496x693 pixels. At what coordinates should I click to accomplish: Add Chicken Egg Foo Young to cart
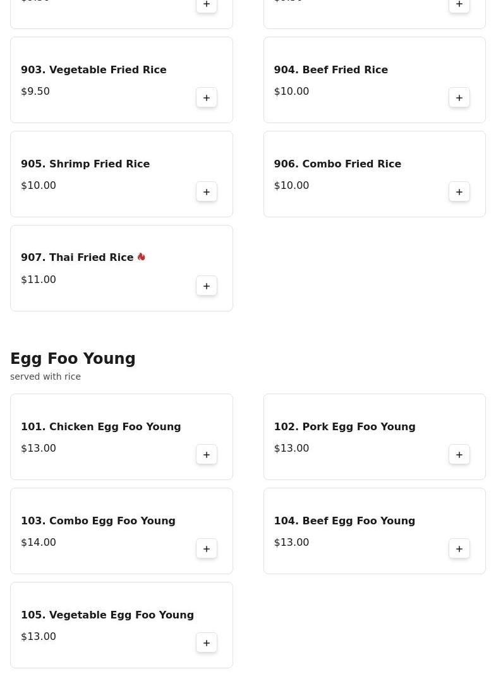click(x=207, y=455)
